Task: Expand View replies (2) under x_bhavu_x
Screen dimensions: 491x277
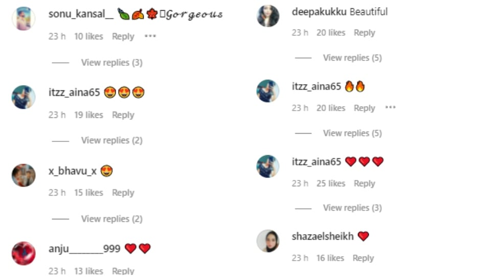Action: [x=112, y=219]
